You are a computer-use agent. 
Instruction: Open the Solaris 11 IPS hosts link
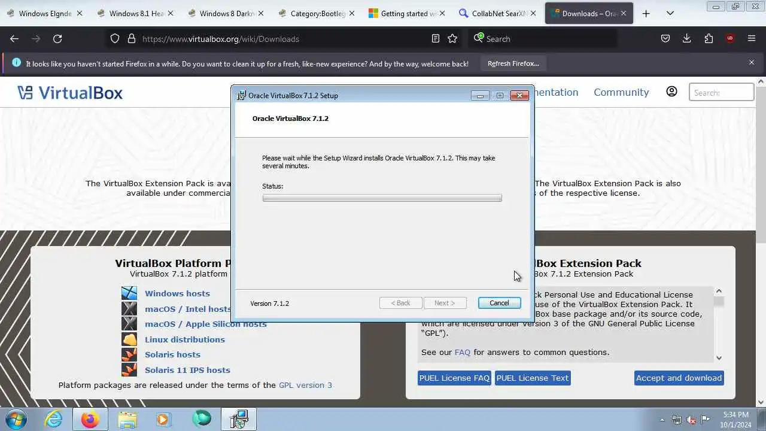click(x=187, y=370)
